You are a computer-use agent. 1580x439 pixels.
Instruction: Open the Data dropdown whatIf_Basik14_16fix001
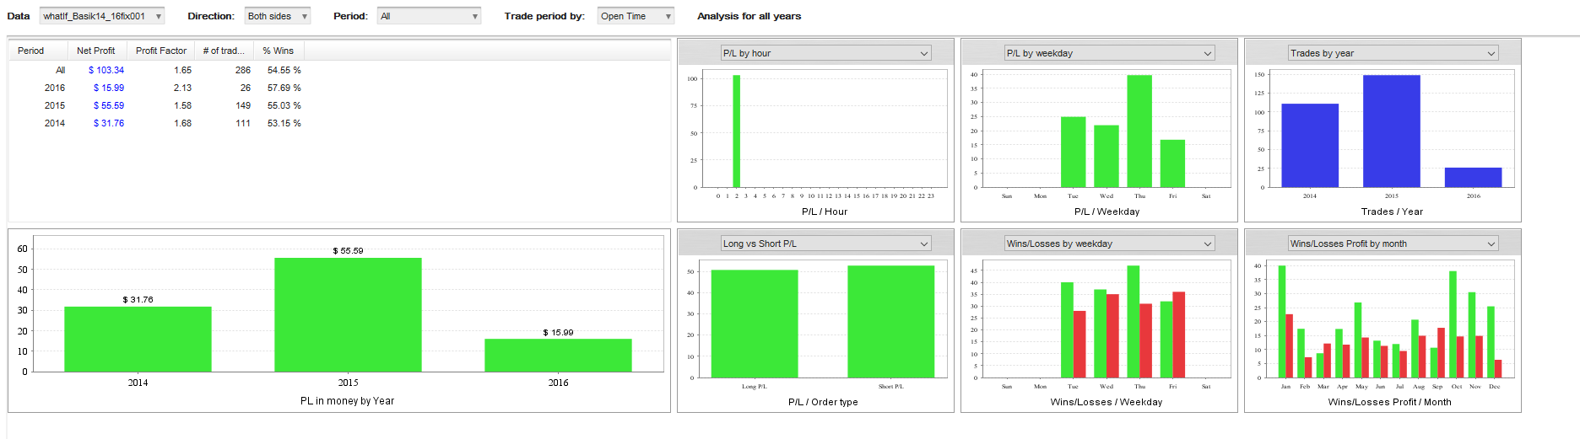point(102,16)
